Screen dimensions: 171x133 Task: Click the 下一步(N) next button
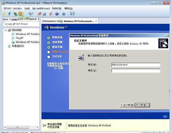tap(142, 105)
